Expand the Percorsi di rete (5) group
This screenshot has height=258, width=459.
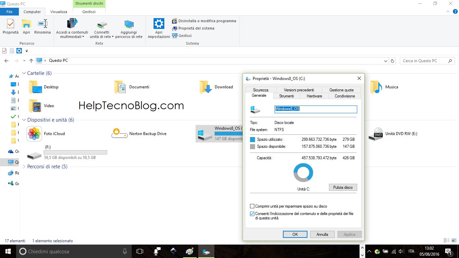click(24, 167)
